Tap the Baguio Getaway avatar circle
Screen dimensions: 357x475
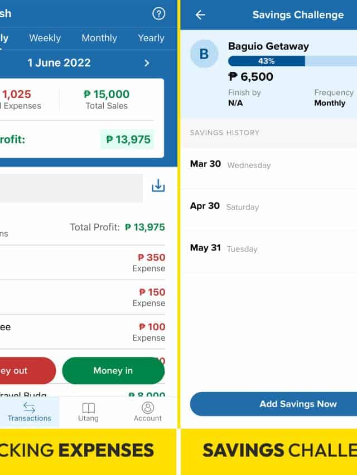tap(204, 53)
